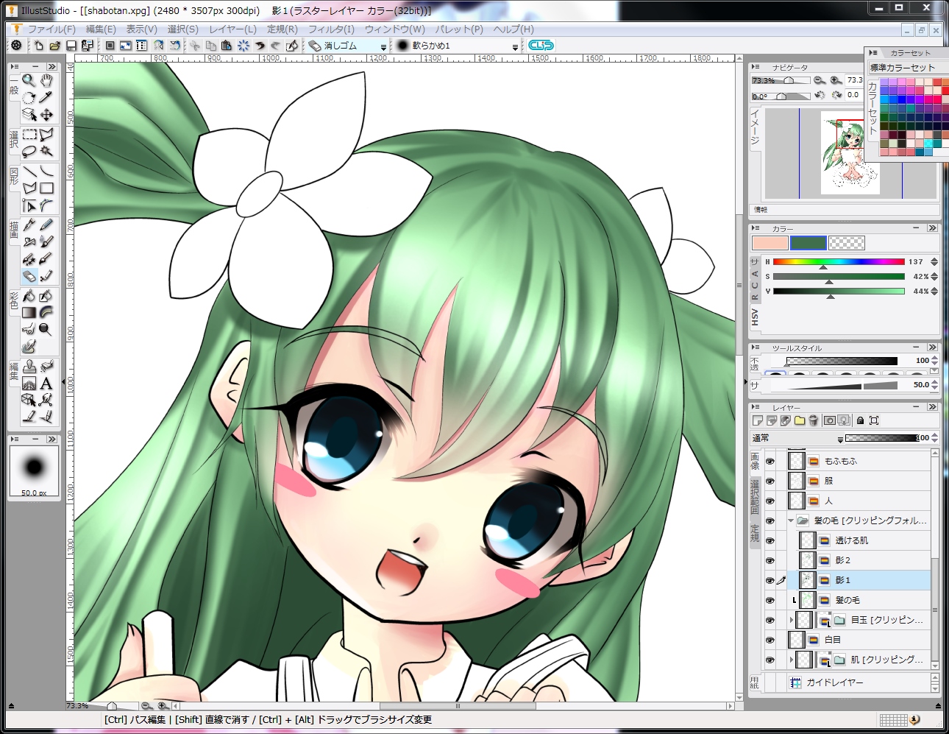Hide the 白目 layer

point(769,640)
